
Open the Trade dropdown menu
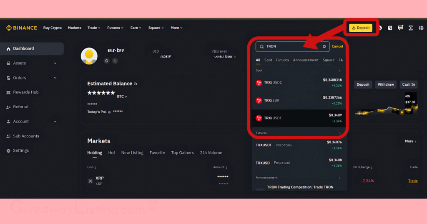click(x=94, y=28)
